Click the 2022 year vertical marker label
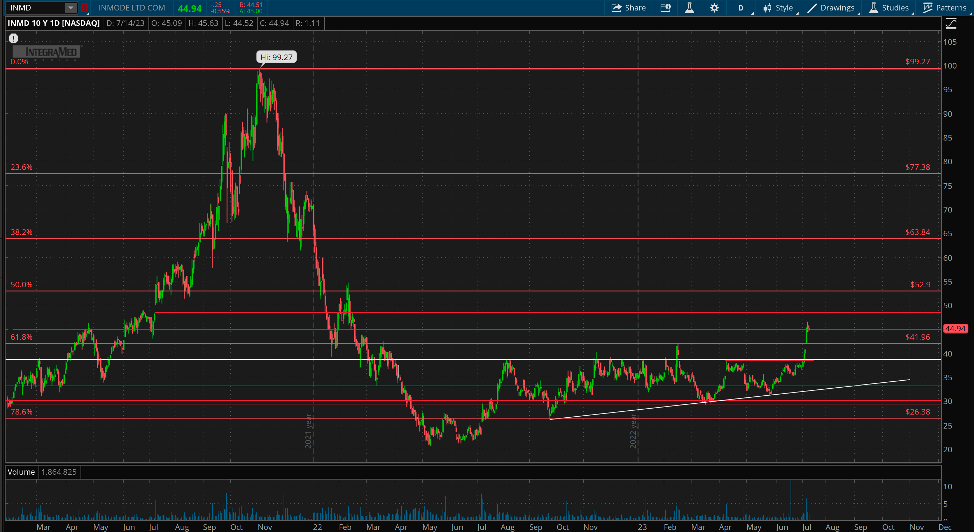Screen dimensions: 974x532 pyautogui.click(x=633, y=431)
